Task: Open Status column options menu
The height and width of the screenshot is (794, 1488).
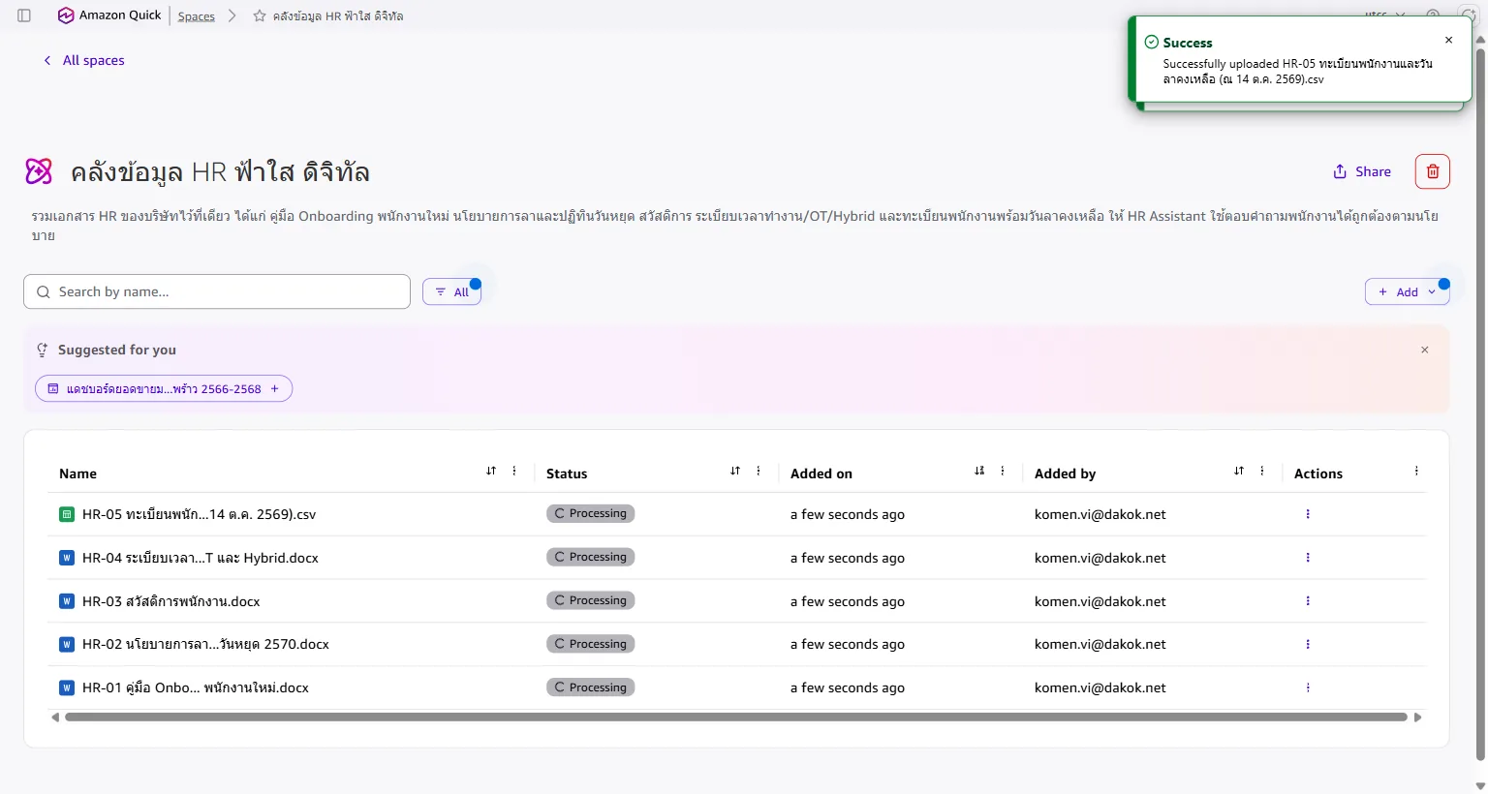Action: (759, 471)
